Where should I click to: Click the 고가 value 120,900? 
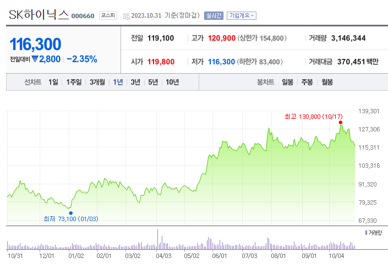pyautogui.click(x=221, y=38)
